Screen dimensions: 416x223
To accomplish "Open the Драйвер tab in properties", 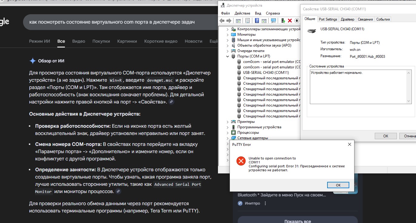I will click(x=347, y=19).
